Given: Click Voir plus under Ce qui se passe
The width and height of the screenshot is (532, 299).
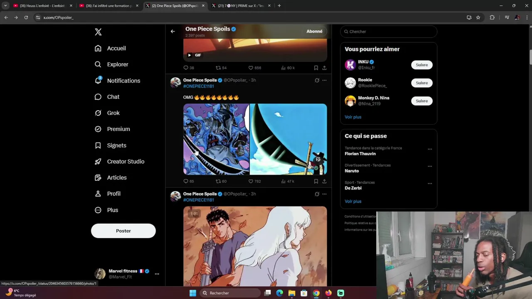Looking at the screenshot, I should click(x=353, y=201).
